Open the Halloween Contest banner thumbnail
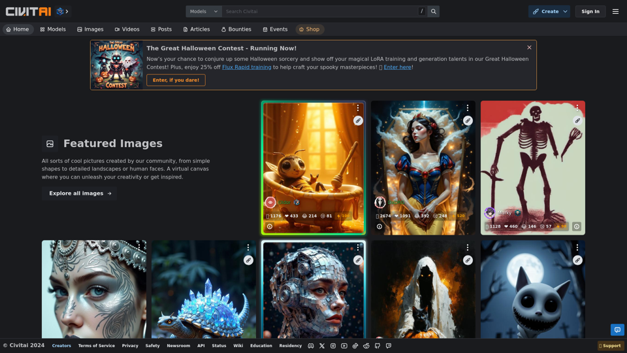 [x=116, y=65]
